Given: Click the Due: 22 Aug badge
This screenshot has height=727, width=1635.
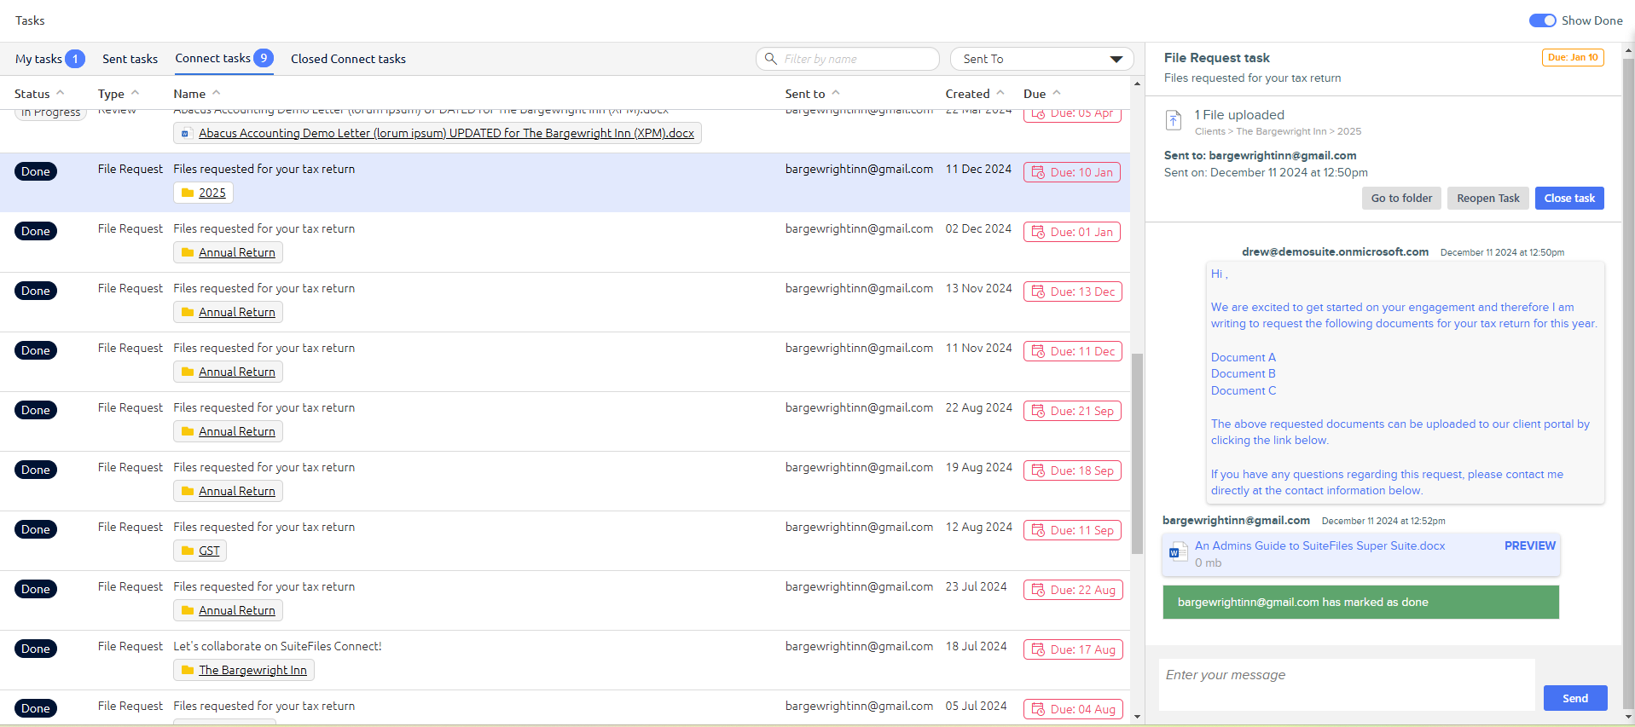Looking at the screenshot, I should pyautogui.click(x=1073, y=590).
